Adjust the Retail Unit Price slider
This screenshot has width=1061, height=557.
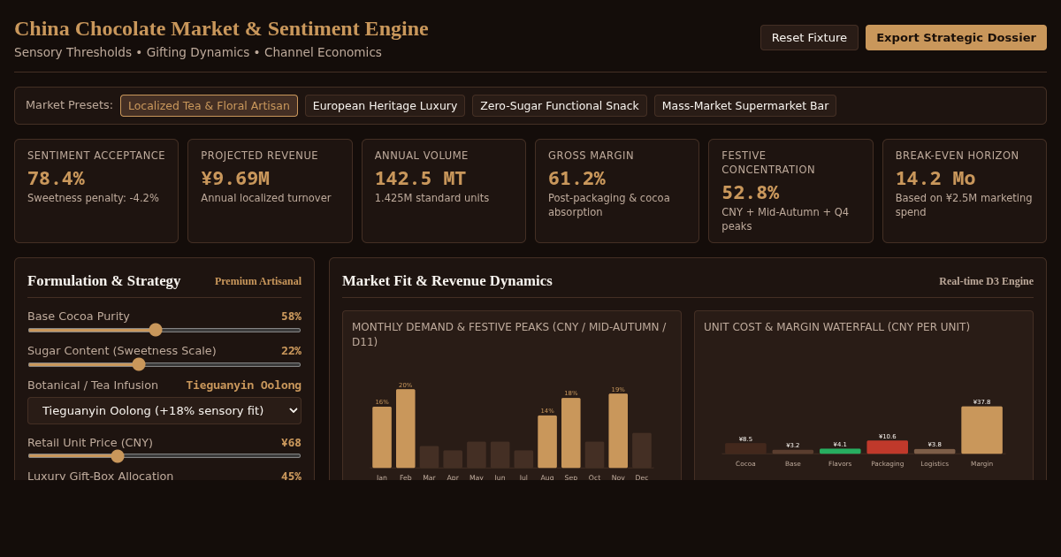(x=164, y=456)
